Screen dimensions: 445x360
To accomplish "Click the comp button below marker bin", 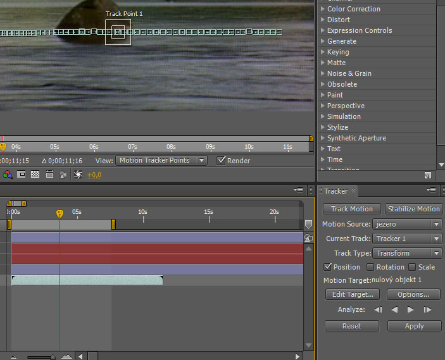I will [308, 238].
